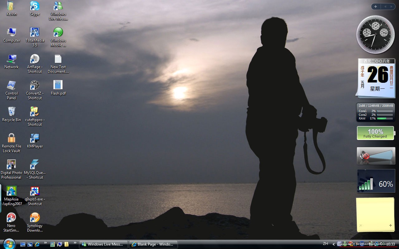399x249 pixels.
Task: Select the Synology Download icon
Action: point(35,218)
